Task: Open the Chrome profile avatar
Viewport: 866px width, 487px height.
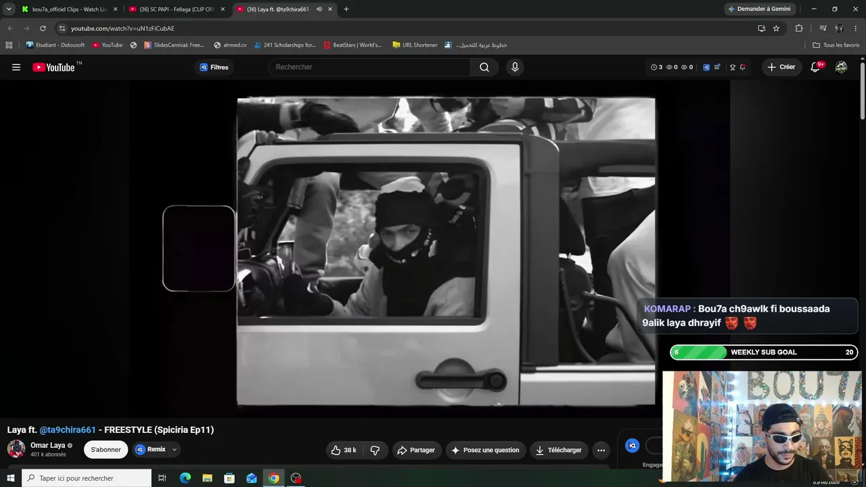Action: [x=839, y=28]
